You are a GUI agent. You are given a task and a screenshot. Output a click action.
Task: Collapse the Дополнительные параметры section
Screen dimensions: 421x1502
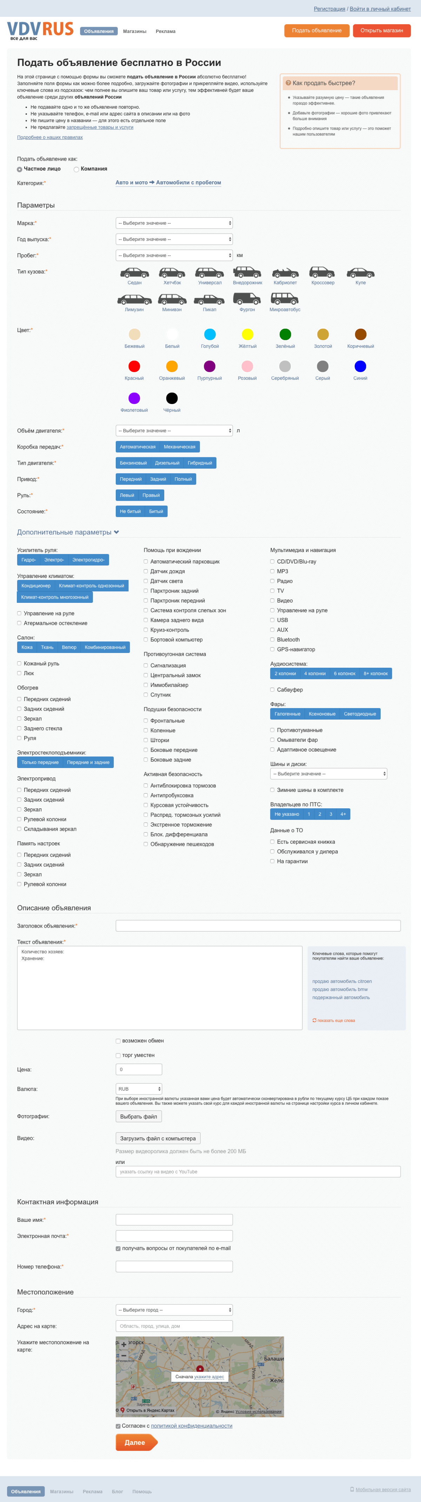pos(68,532)
